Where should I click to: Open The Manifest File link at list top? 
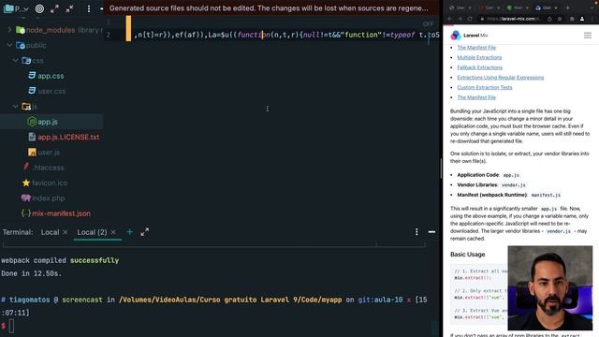pyautogui.click(x=476, y=48)
